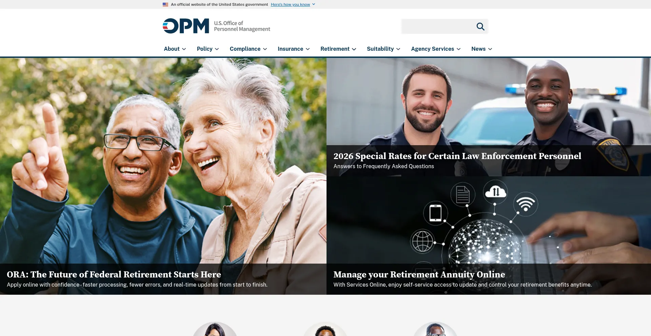Click the chevron arrow next to Suitability

(x=398, y=49)
